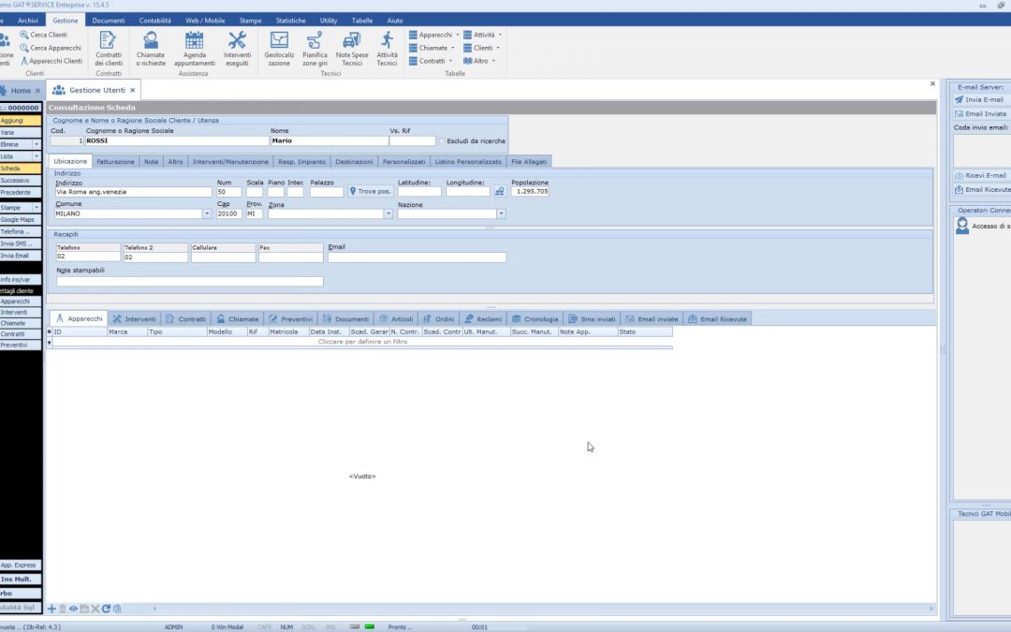Open Attività Tecnici walking-man icon
Viewport: 1011px width, 632px height.
pyautogui.click(x=387, y=49)
